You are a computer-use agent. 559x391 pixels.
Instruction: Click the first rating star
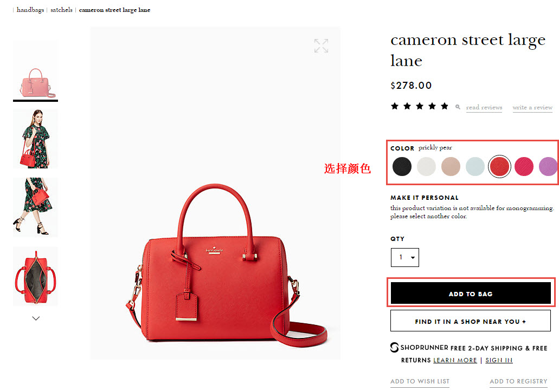(x=395, y=106)
